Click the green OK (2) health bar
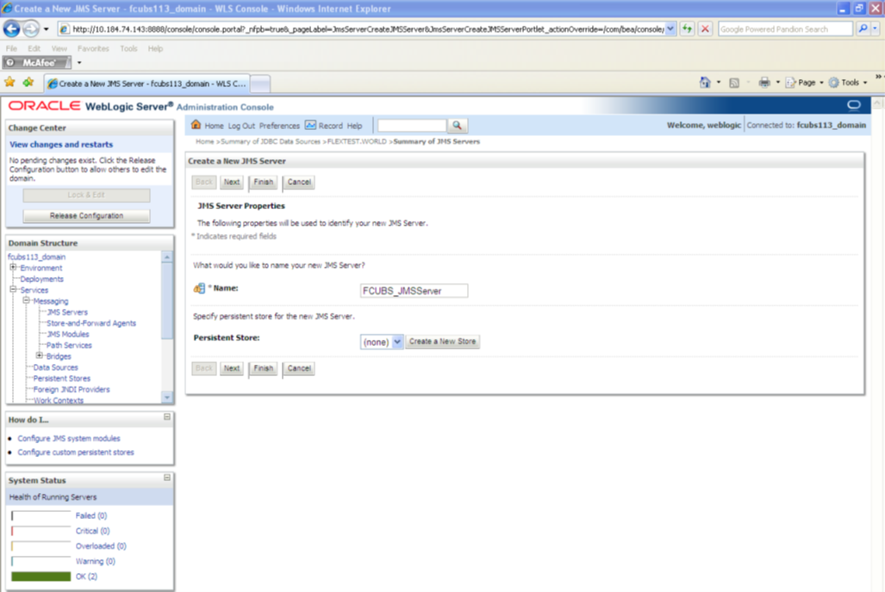This screenshot has width=885, height=592. tap(41, 577)
